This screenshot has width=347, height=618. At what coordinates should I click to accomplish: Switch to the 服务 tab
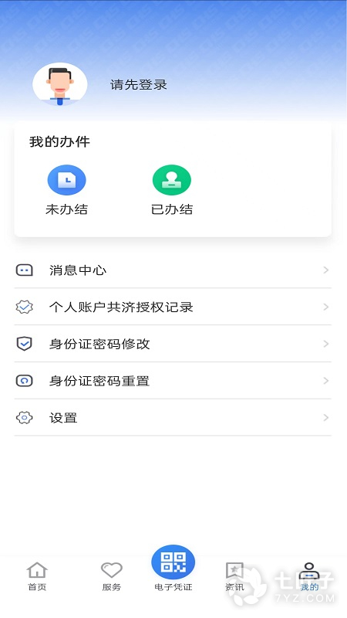(112, 576)
